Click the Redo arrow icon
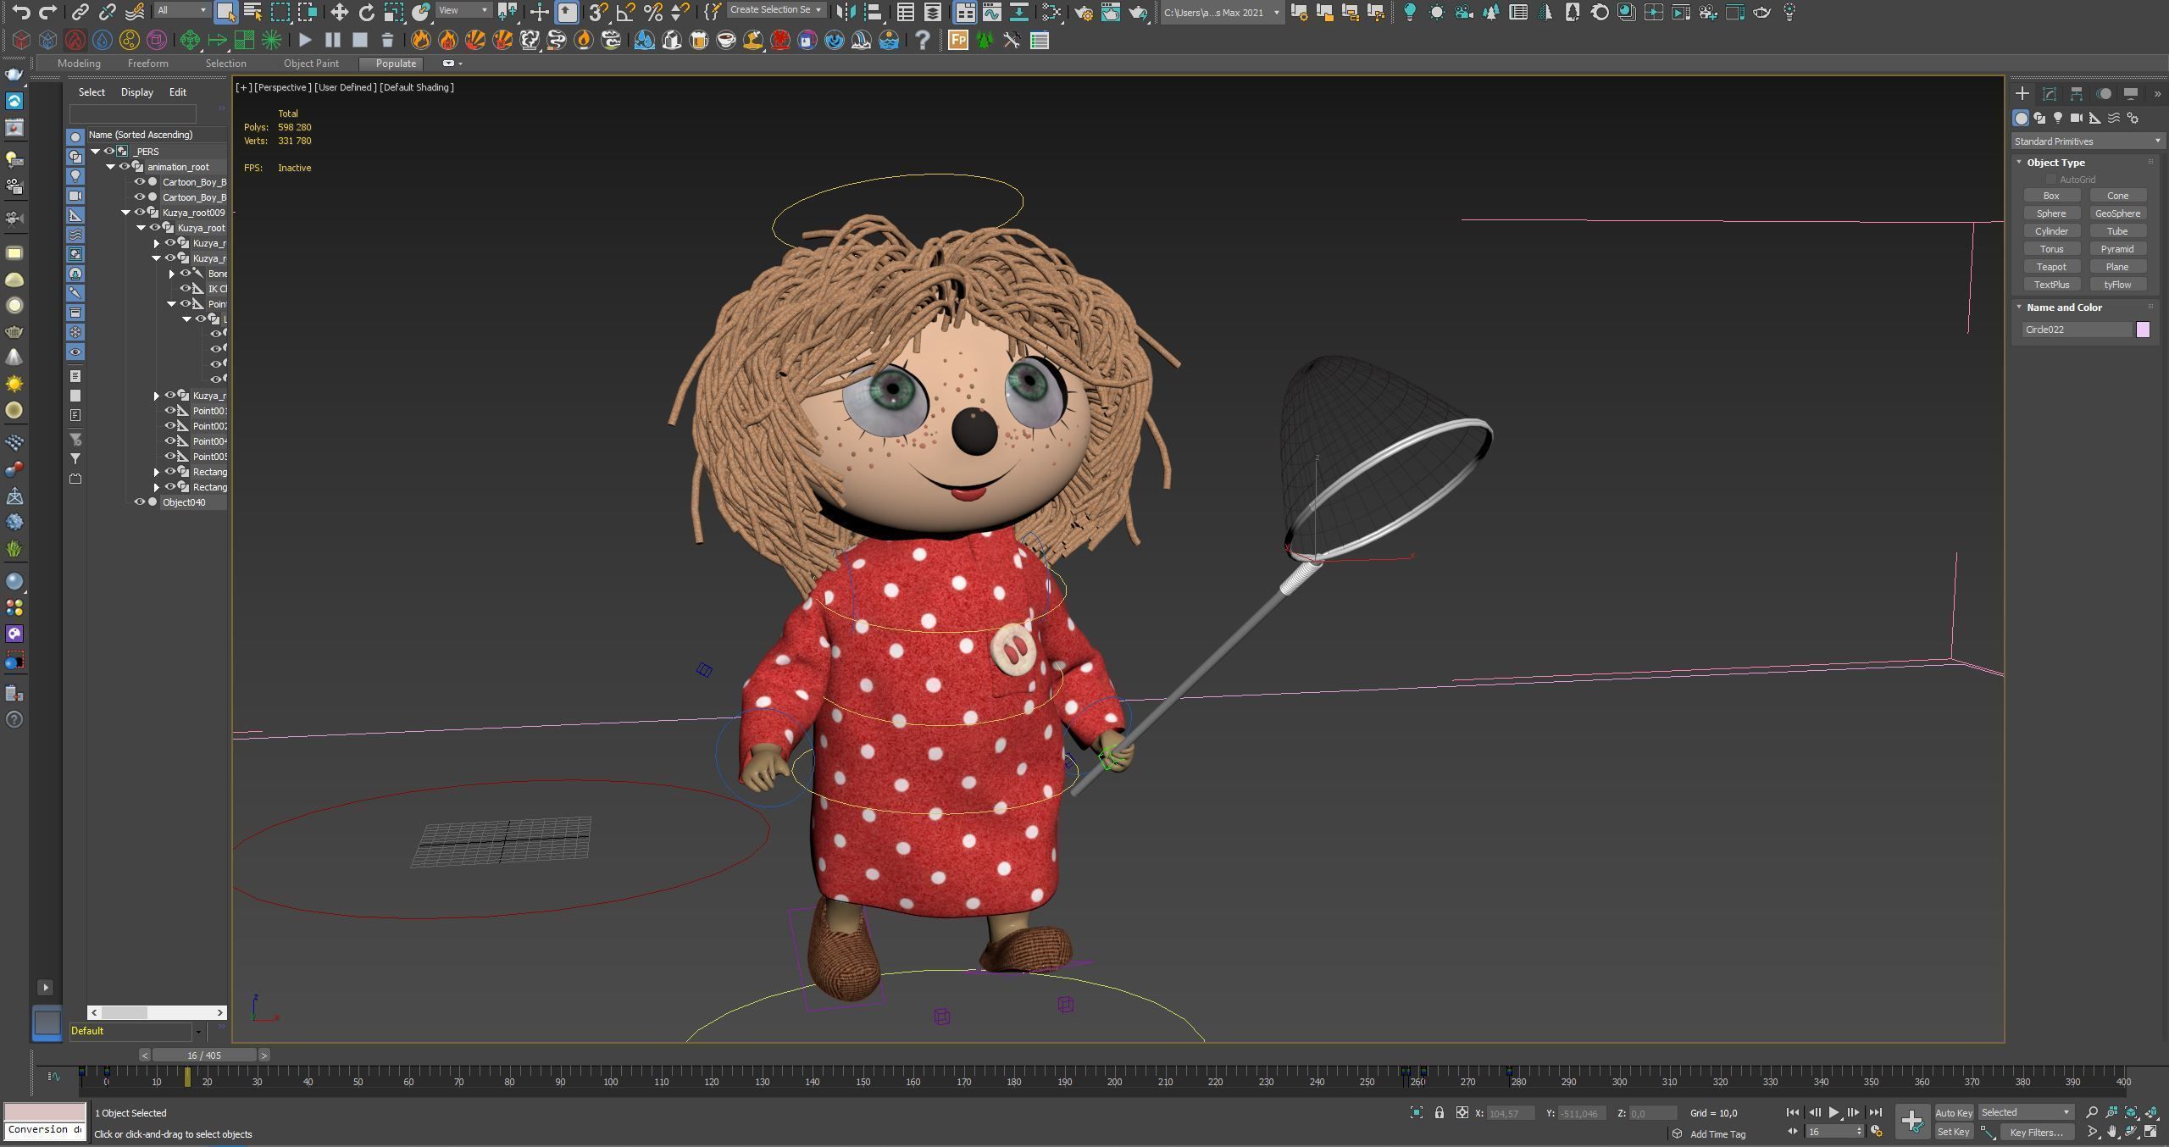2169x1147 pixels. (48, 12)
